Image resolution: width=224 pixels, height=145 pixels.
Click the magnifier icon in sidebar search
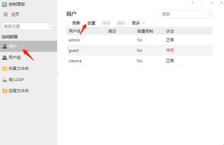point(51,26)
